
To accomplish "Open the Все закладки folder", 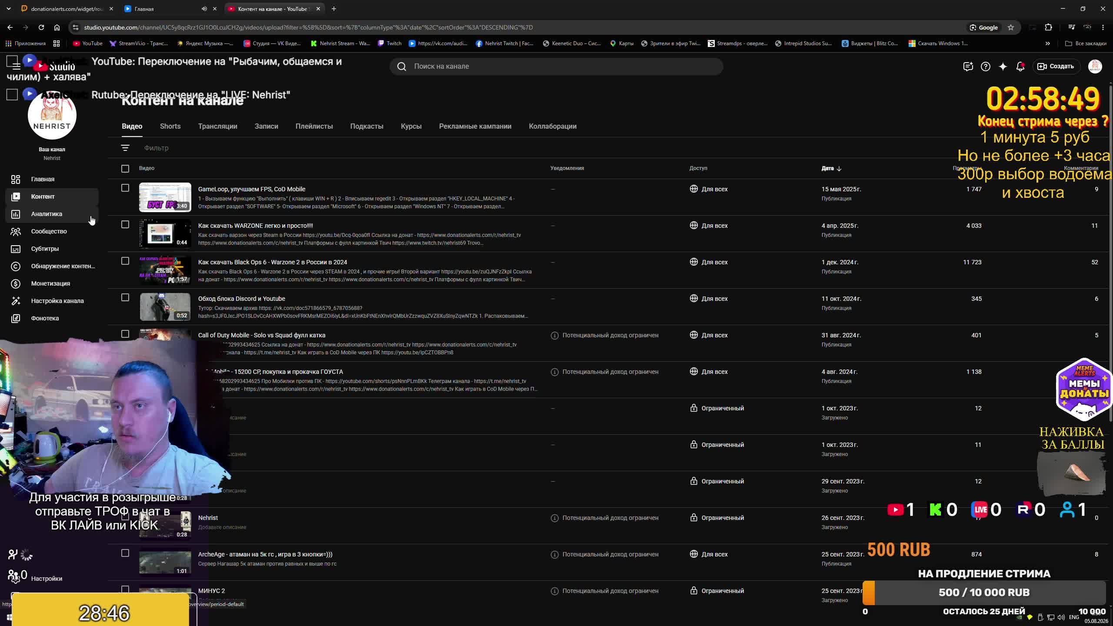I will (x=1086, y=43).
